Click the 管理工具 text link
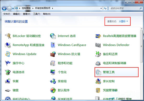144x101 pixels. coord(109,72)
